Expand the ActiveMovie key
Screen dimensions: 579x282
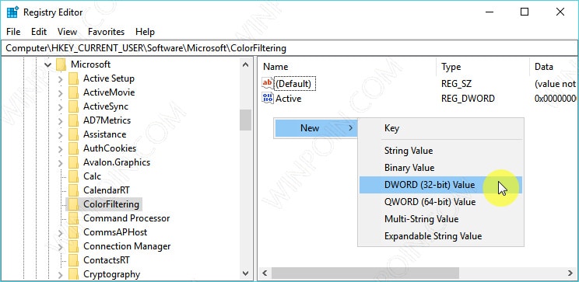click(x=60, y=93)
